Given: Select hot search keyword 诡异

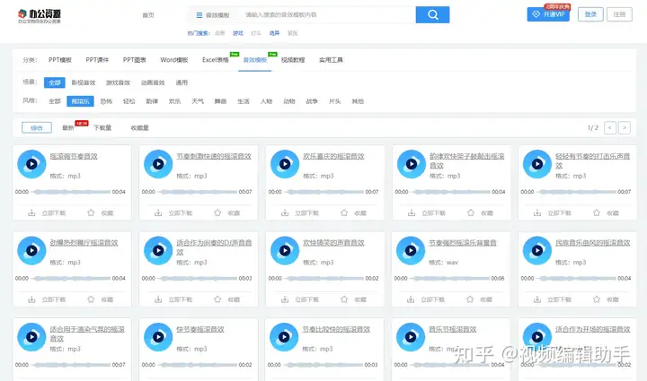Looking at the screenshot, I should click(x=274, y=33).
